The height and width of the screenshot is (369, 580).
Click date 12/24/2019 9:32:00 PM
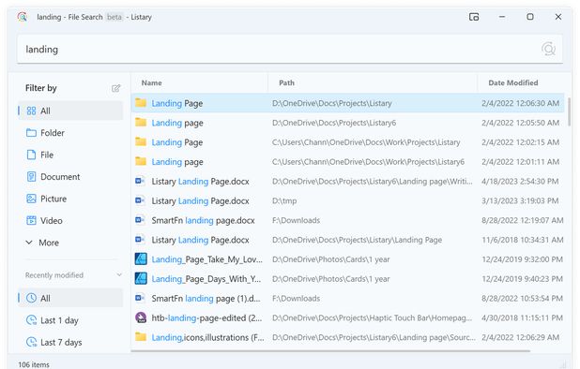pos(523,259)
